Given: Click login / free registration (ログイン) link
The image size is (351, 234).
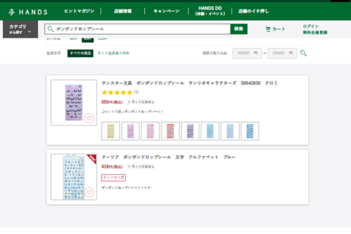Looking at the screenshot, I should (x=315, y=29).
